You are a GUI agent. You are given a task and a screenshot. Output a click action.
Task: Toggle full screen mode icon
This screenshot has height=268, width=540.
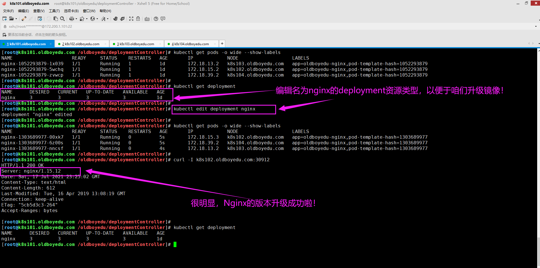(x=131, y=19)
